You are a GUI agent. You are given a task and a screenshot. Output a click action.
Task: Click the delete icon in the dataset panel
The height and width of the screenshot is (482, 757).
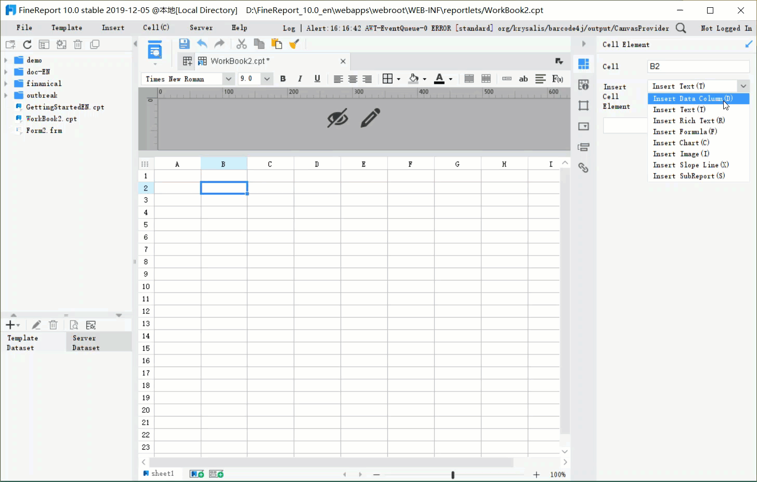(x=53, y=324)
